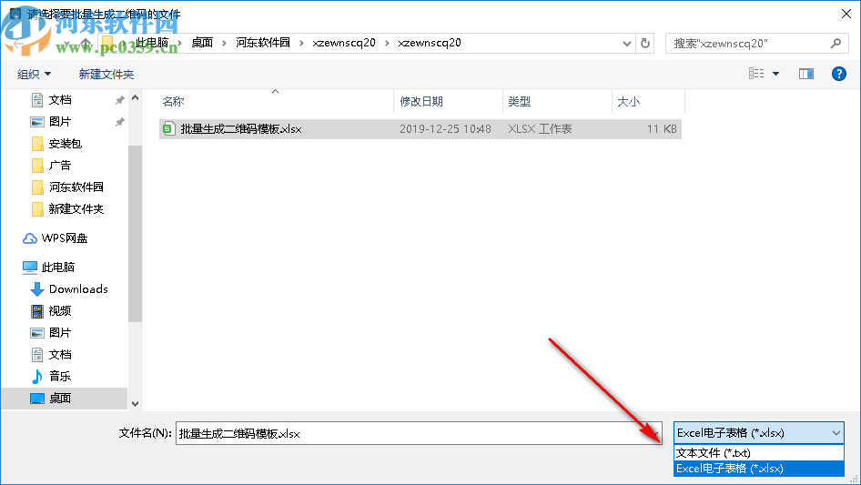Click 河东软件园 in breadcrumb path
The width and height of the screenshot is (861, 485).
point(262,43)
